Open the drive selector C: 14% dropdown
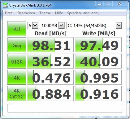This screenshot has height=119, width=130. coord(94,25)
